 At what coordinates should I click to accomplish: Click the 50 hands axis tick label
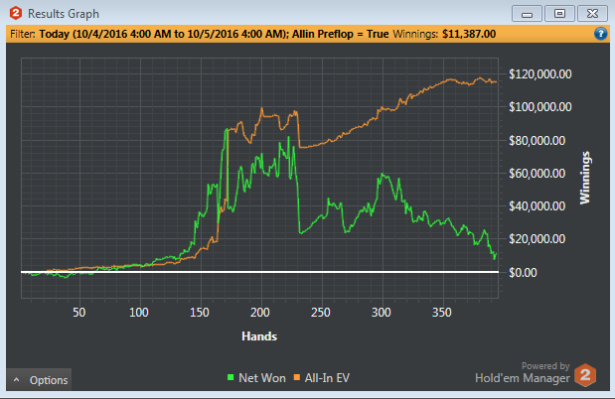click(78, 313)
